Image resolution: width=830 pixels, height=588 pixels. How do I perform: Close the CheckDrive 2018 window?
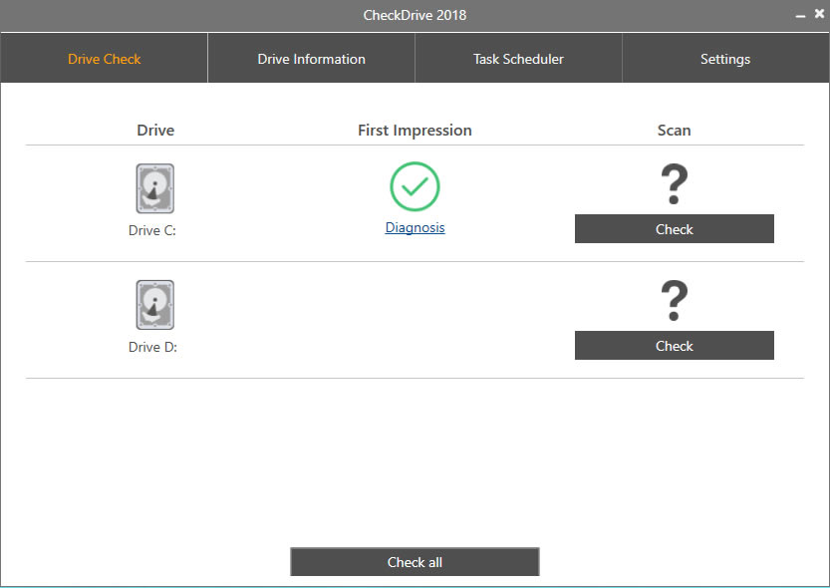818,16
